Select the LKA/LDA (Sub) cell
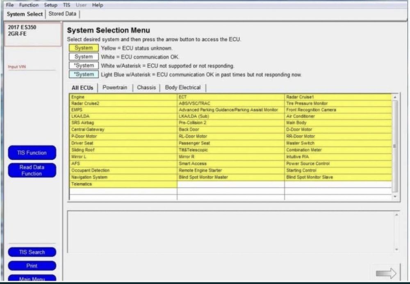 (230, 116)
